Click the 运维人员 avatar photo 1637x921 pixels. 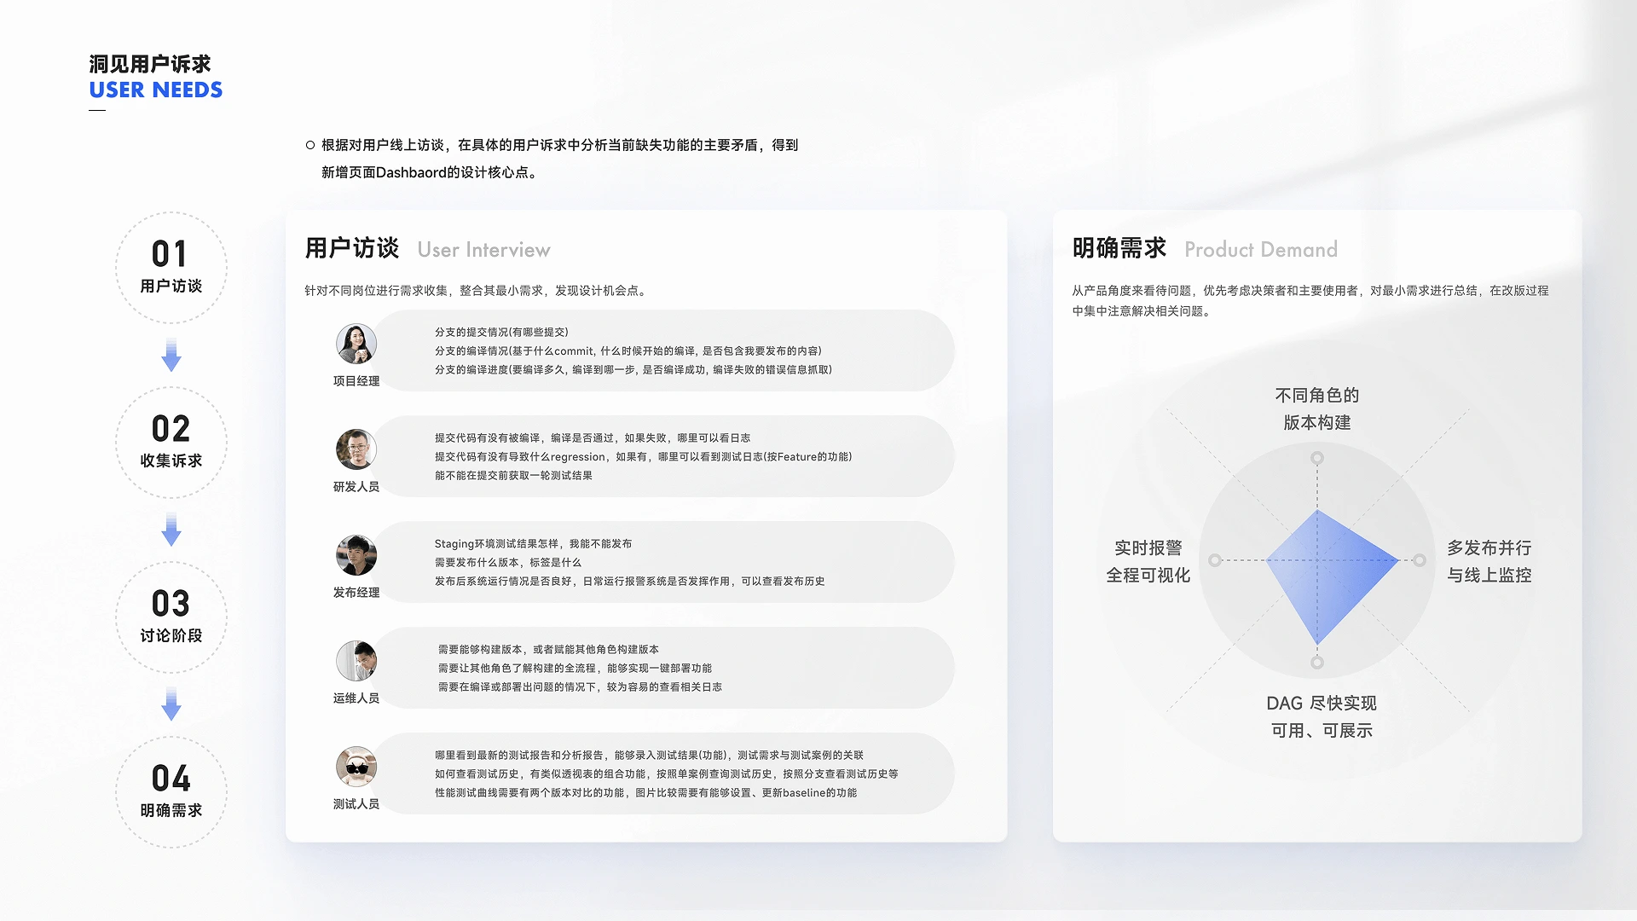[x=356, y=662]
